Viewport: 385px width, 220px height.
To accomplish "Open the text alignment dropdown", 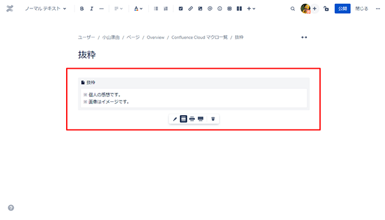I will 119,8.
